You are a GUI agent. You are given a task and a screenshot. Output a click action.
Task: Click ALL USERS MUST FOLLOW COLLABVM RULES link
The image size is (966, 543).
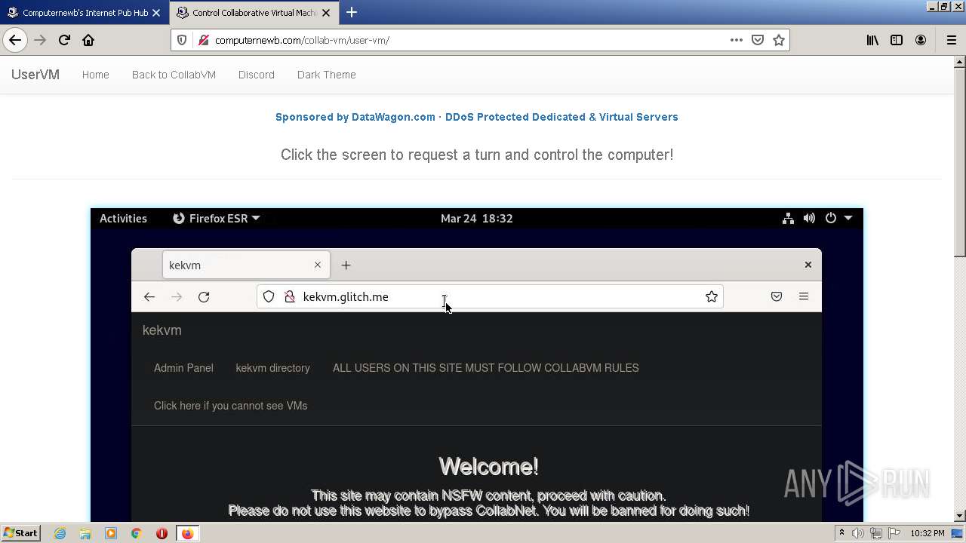[486, 368]
